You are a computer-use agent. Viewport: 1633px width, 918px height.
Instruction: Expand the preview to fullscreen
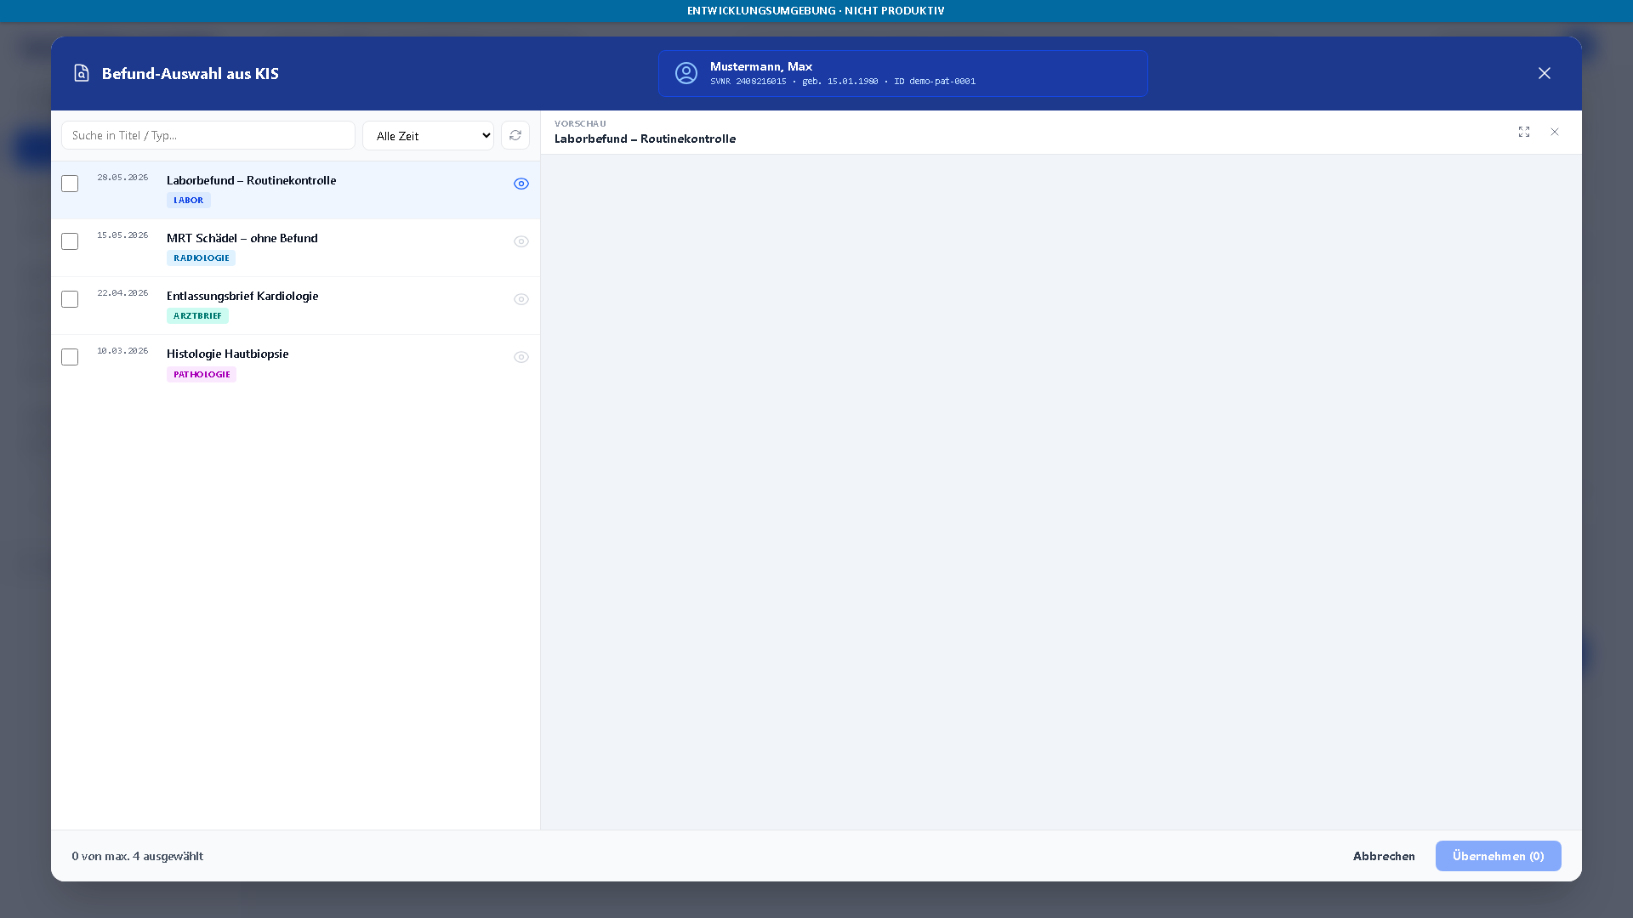(1524, 132)
